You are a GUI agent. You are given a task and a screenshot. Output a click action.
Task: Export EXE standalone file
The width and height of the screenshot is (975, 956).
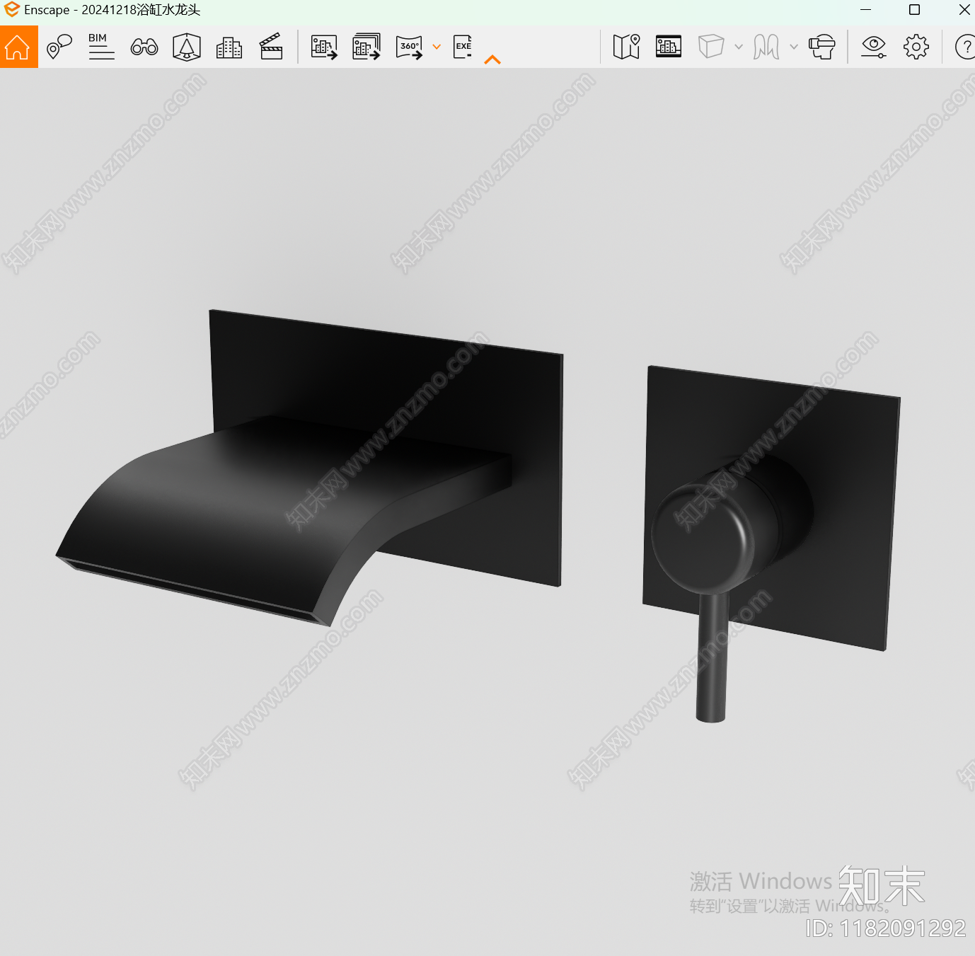click(463, 47)
